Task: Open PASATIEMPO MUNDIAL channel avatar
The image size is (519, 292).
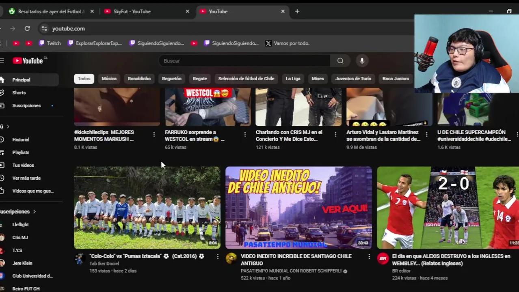Action: (x=231, y=258)
